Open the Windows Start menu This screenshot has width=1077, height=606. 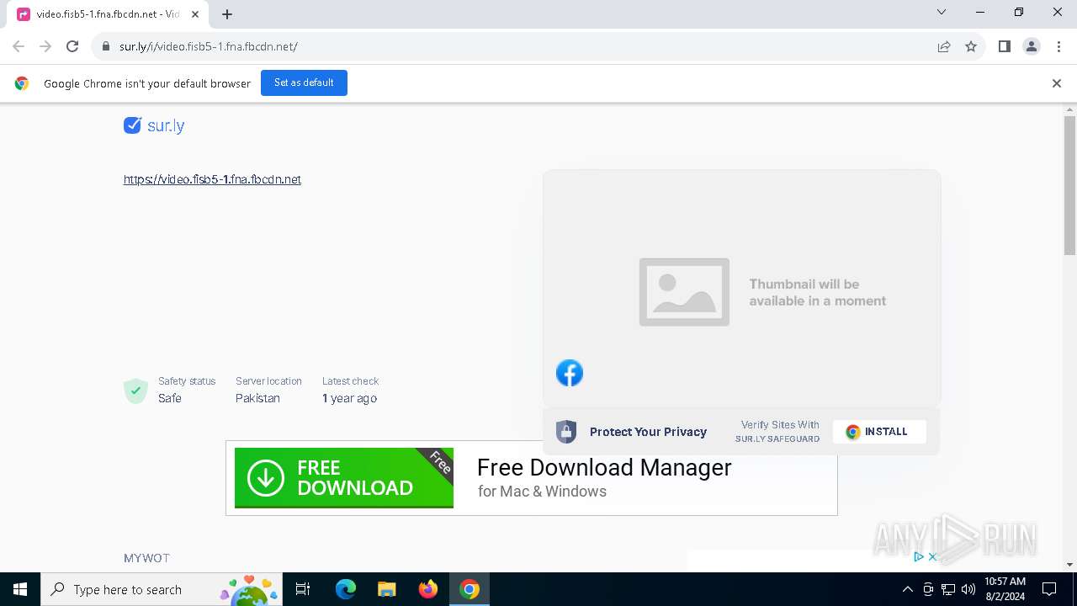pyautogui.click(x=20, y=589)
